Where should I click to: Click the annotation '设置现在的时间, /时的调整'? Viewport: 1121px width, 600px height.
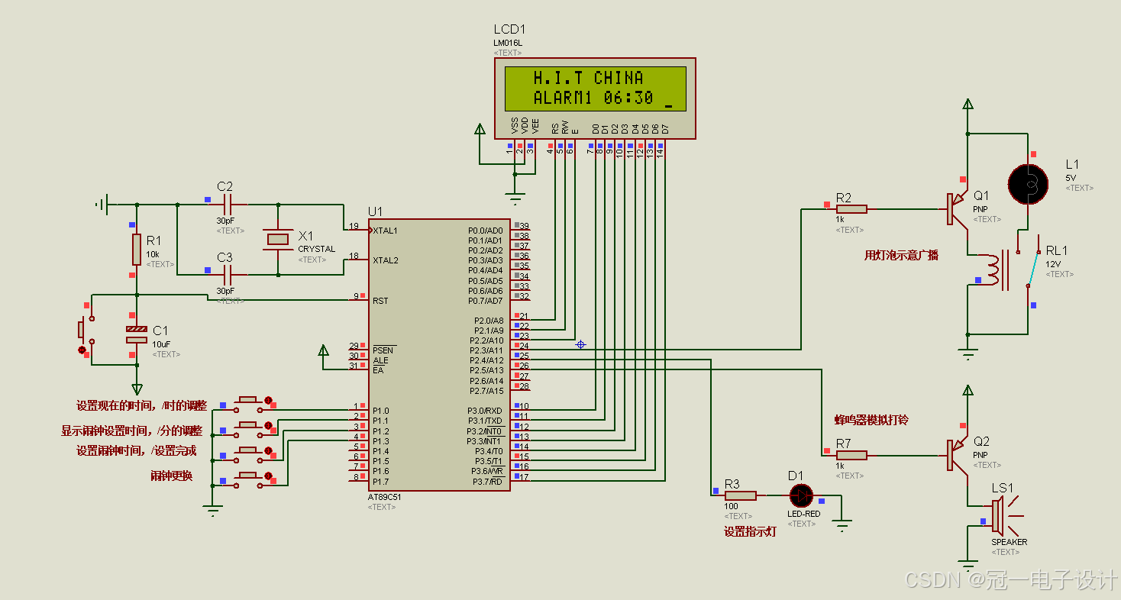(x=141, y=405)
